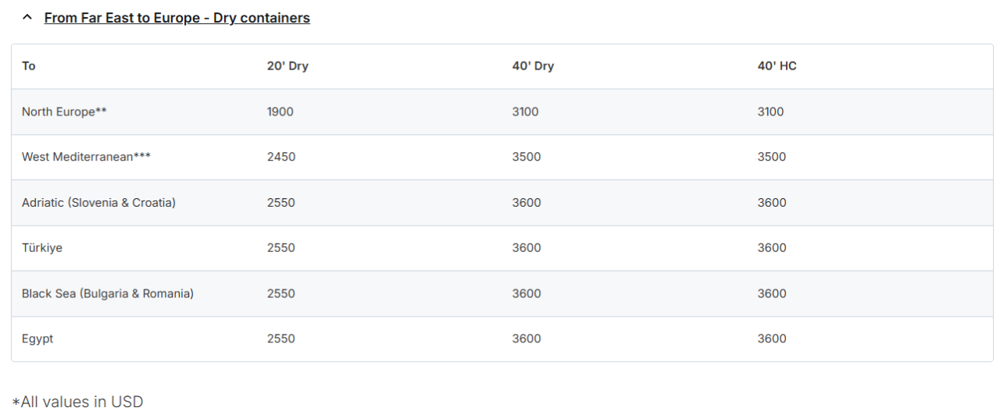Click the North Europe row label
The image size is (1000, 415).
tap(64, 112)
